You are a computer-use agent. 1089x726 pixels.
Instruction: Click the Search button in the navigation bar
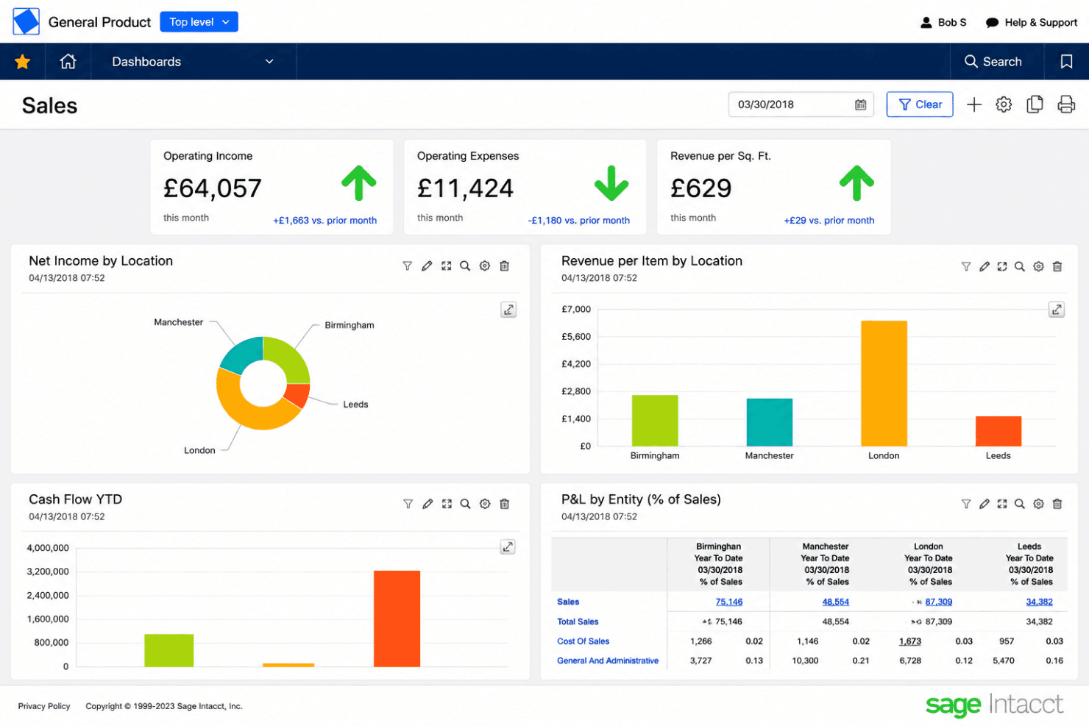(993, 62)
